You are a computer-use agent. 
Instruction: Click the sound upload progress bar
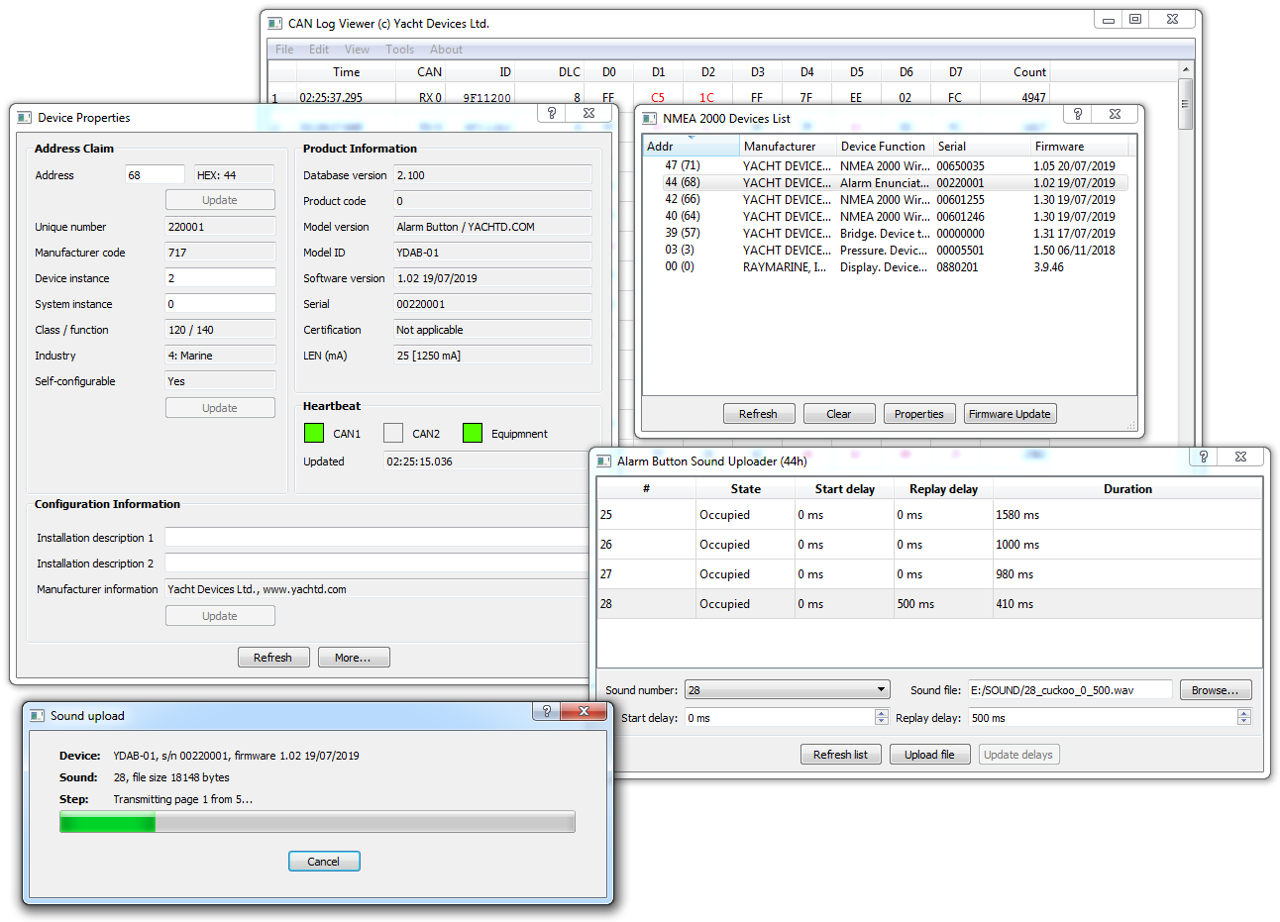click(317, 822)
